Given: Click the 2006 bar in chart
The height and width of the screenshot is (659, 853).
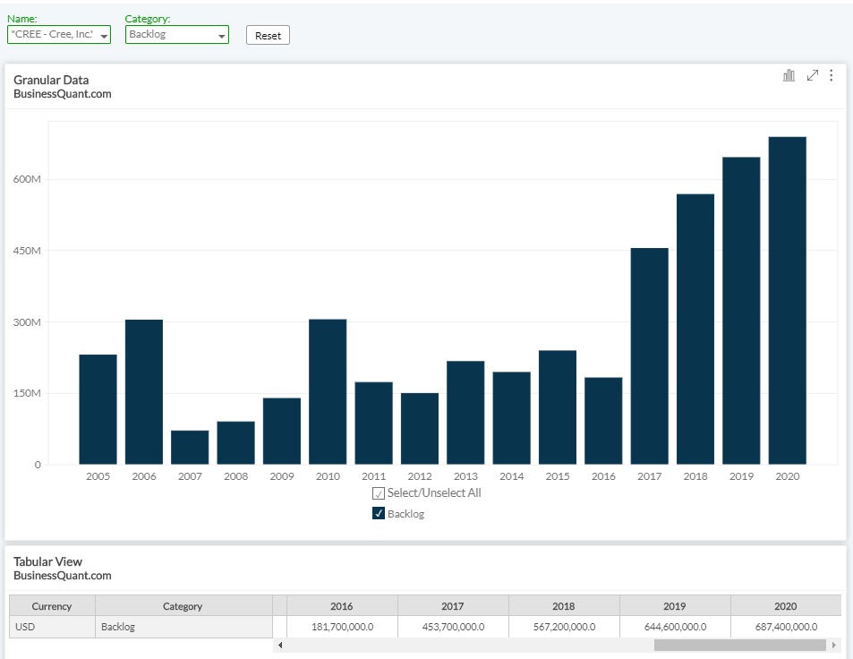Looking at the screenshot, I should click(x=143, y=392).
